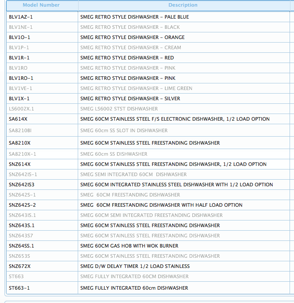Select model number SNZ642S-1
The height and width of the screenshot is (303, 294).
(22, 195)
